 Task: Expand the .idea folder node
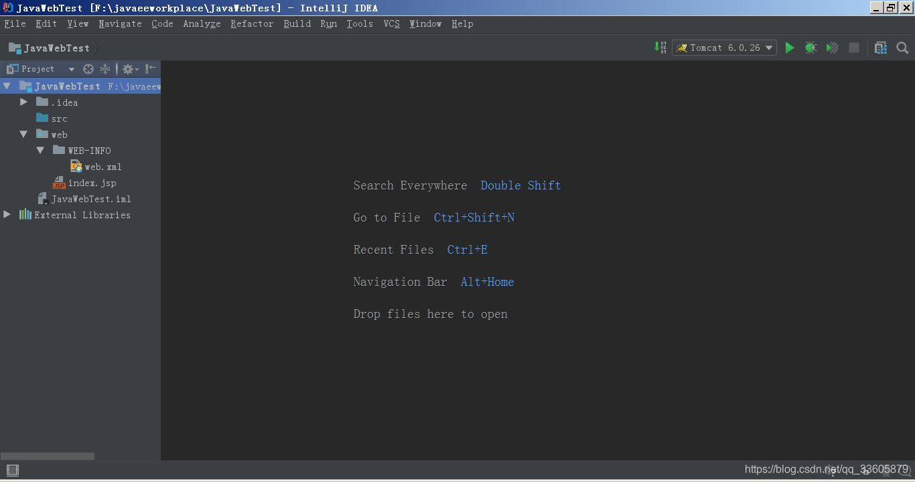(23, 102)
